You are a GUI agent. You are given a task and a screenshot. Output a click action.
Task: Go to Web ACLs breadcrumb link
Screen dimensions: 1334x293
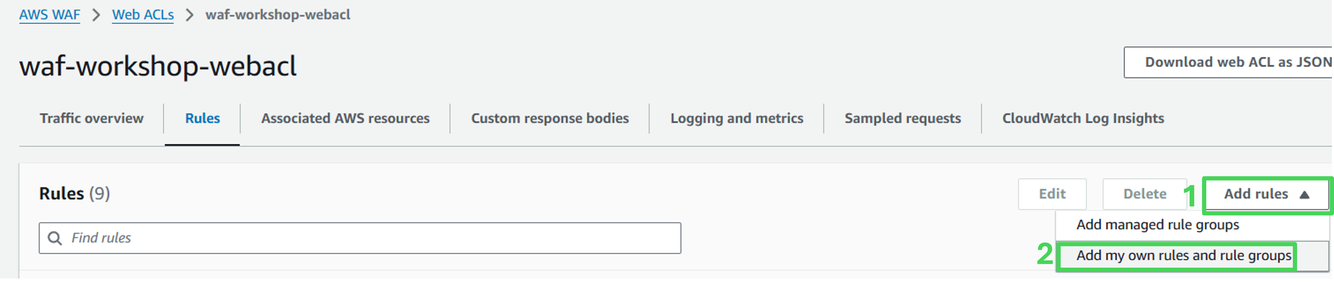143,15
